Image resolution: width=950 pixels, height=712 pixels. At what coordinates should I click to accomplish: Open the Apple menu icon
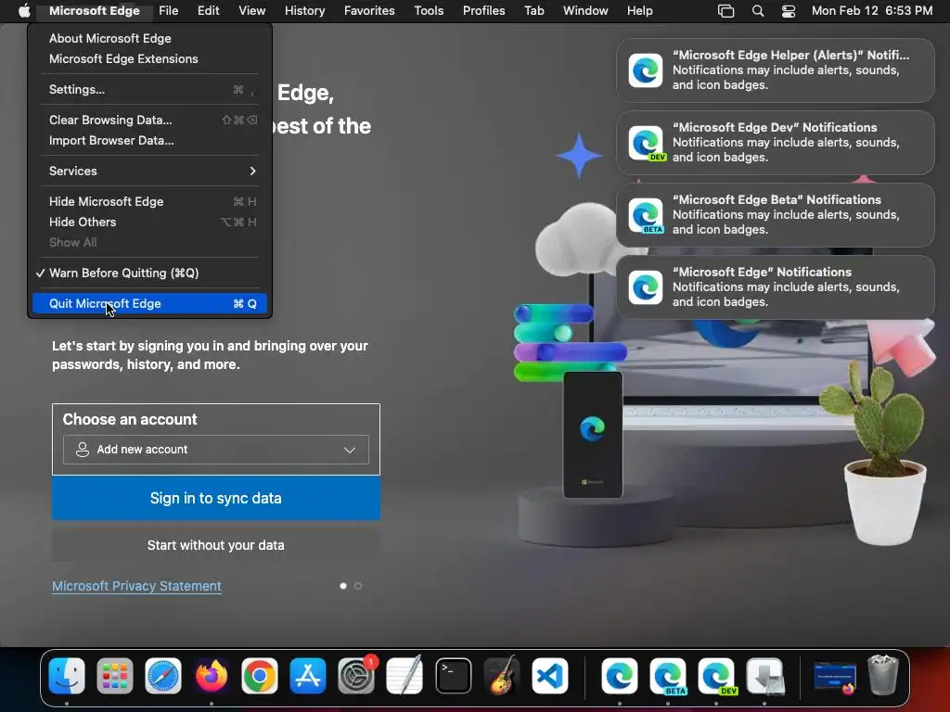24,11
